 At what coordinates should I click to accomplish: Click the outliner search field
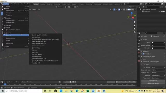pyautogui.click(x=153, y=7)
